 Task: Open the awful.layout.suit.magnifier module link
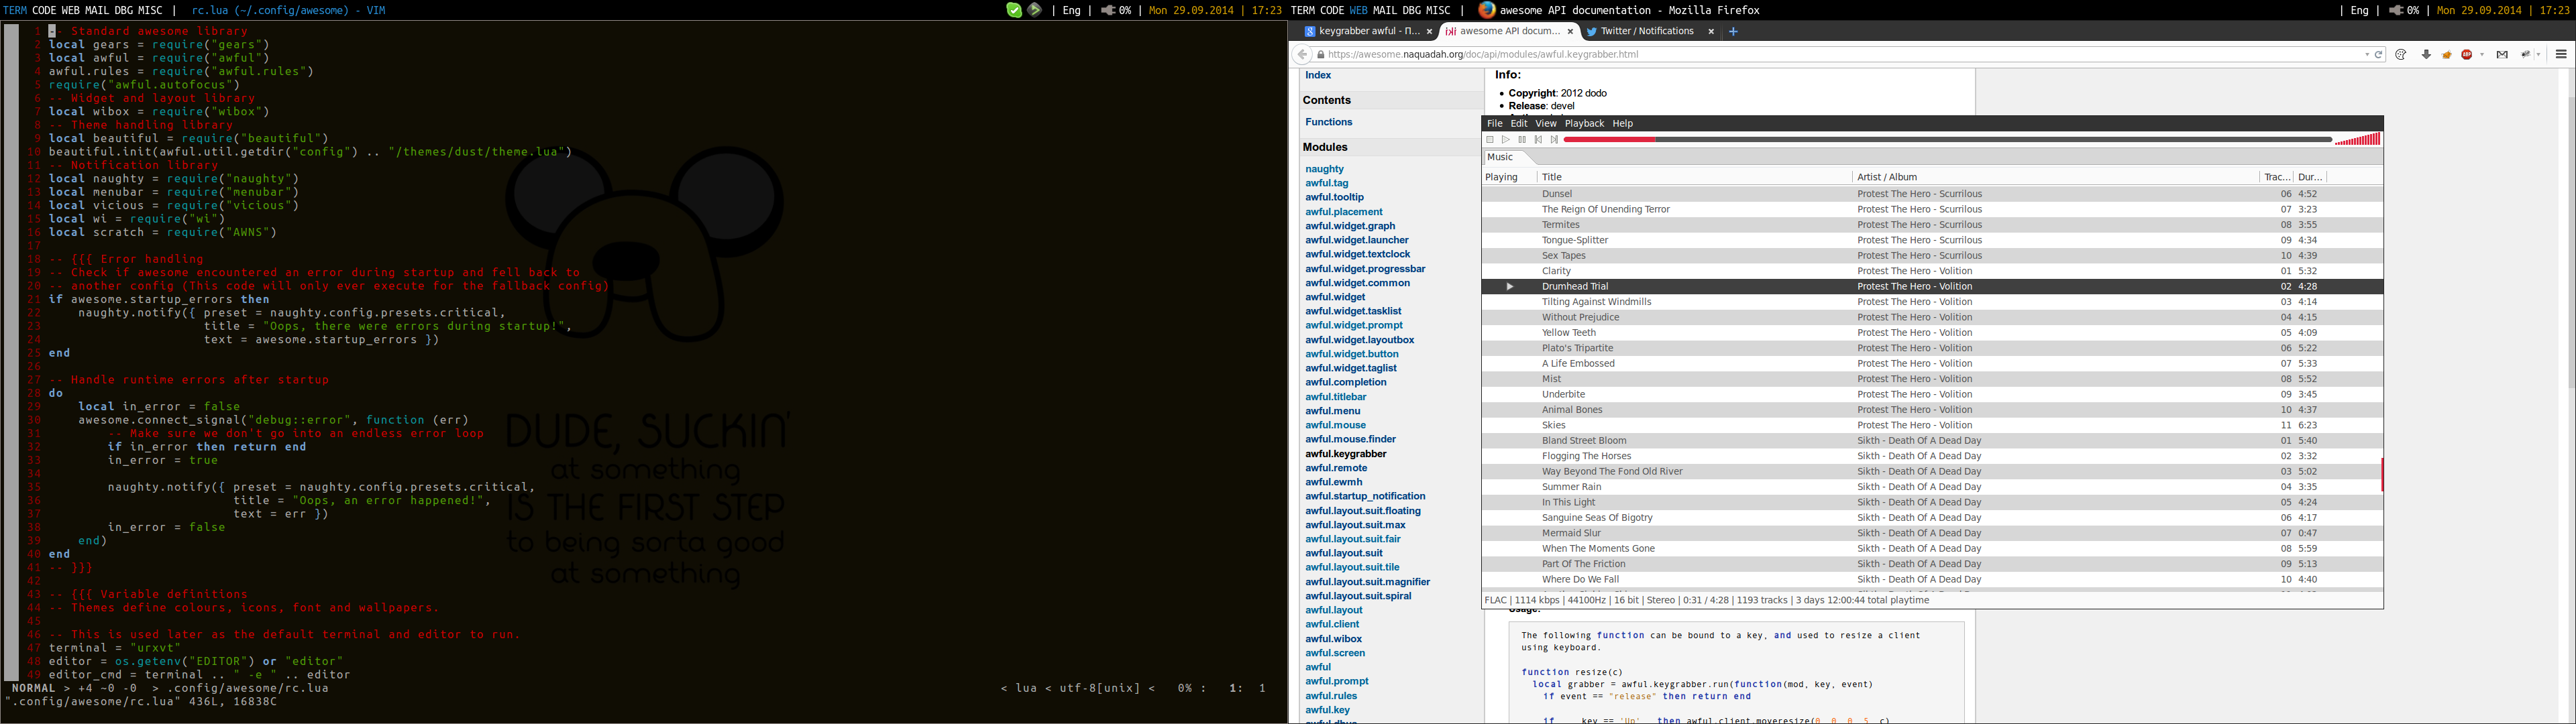(x=1367, y=582)
